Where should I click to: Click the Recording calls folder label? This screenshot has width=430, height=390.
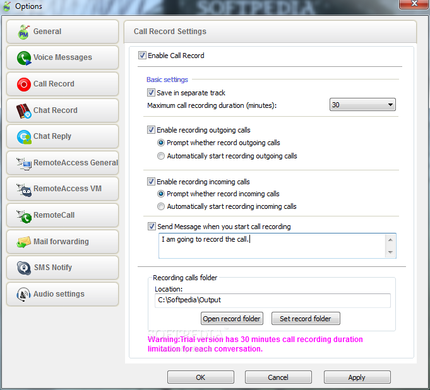click(185, 278)
